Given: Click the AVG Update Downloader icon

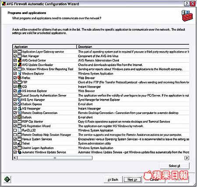Looking at the screenshot, I should pos(19,65).
